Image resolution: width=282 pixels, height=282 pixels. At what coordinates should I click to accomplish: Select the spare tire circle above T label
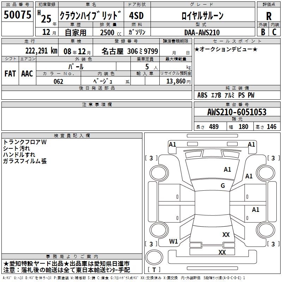click(154, 257)
